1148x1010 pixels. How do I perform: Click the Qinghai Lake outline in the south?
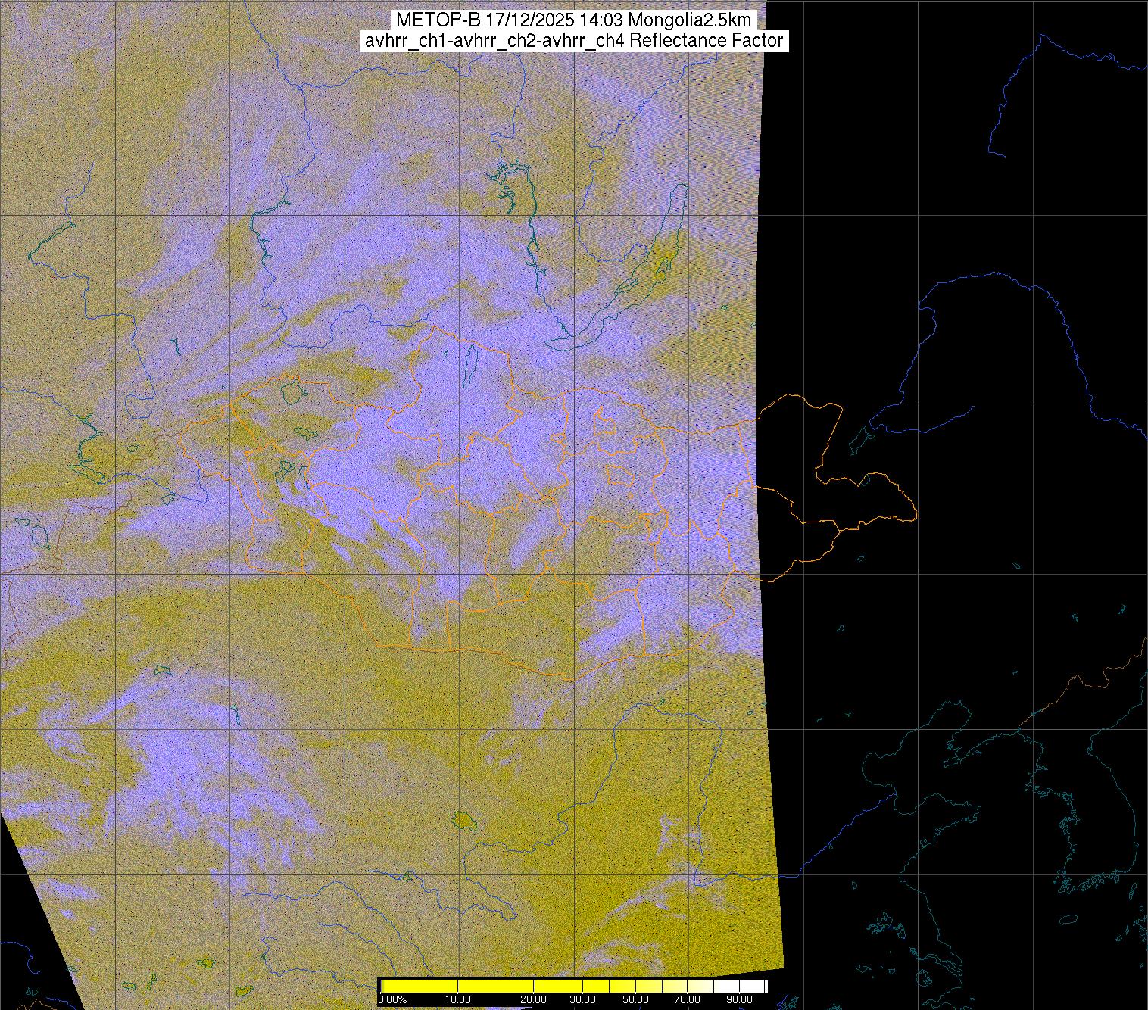pyautogui.click(x=461, y=820)
